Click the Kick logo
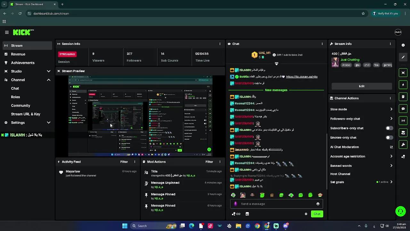 click(23, 32)
